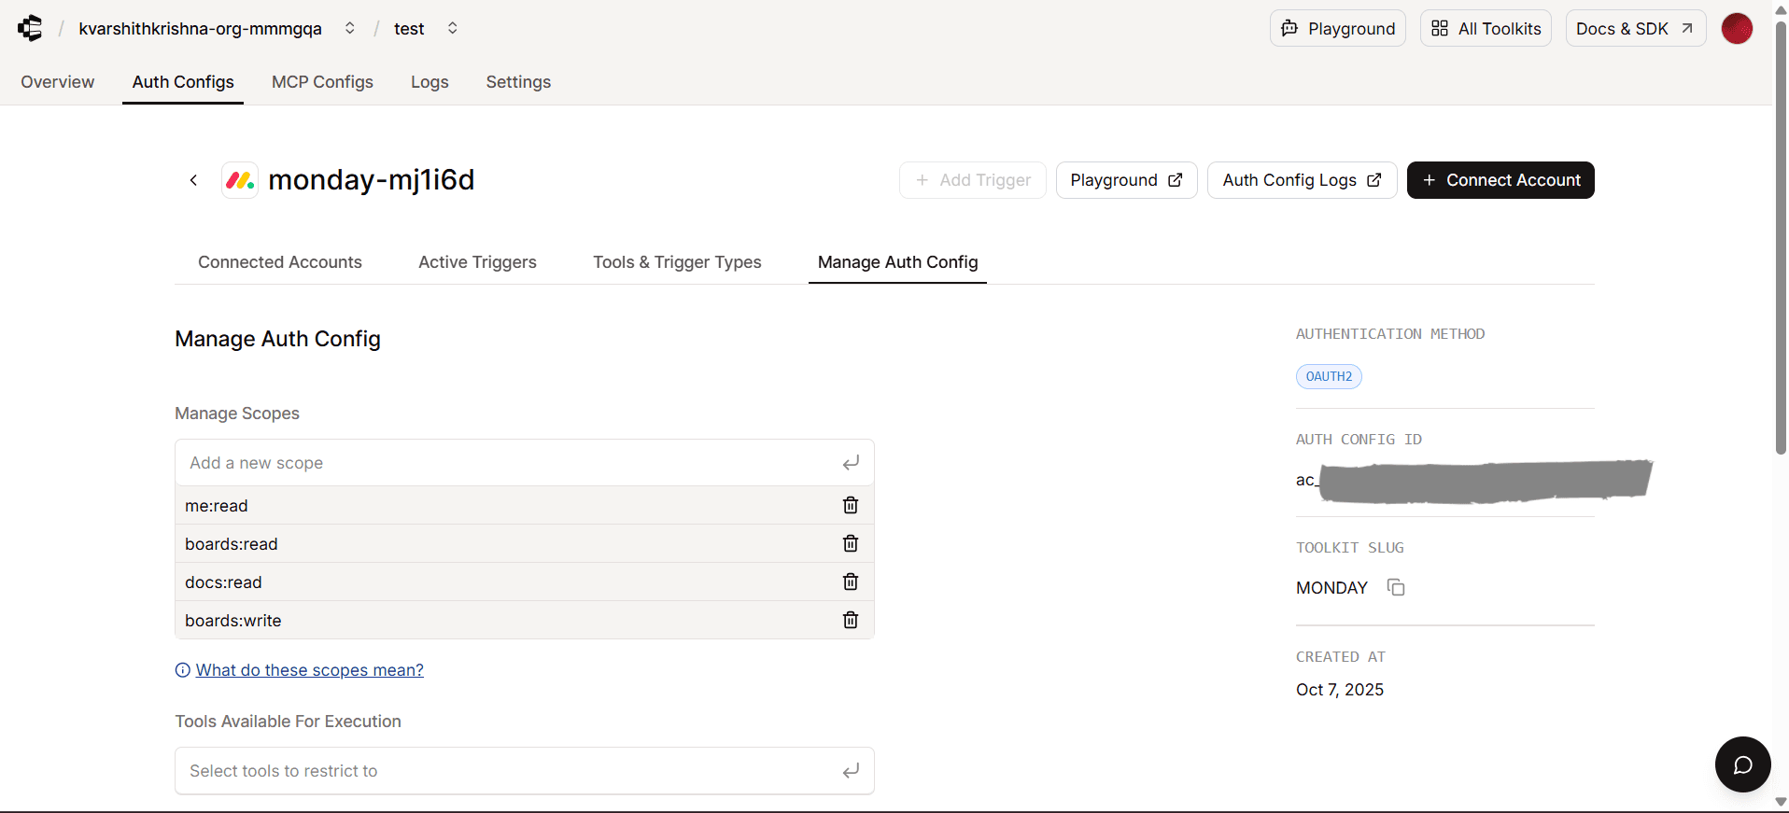Focus the Add a new scope field
This screenshot has width=1789, height=813.
click(x=524, y=463)
